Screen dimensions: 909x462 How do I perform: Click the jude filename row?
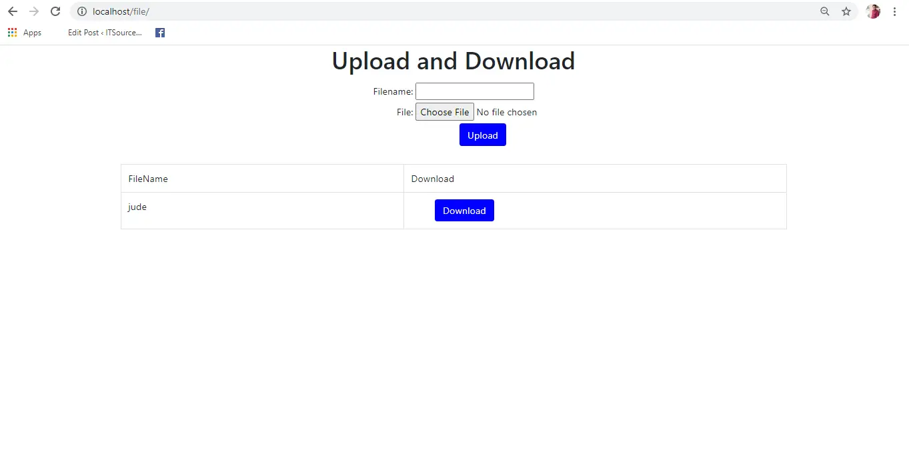click(x=137, y=207)
